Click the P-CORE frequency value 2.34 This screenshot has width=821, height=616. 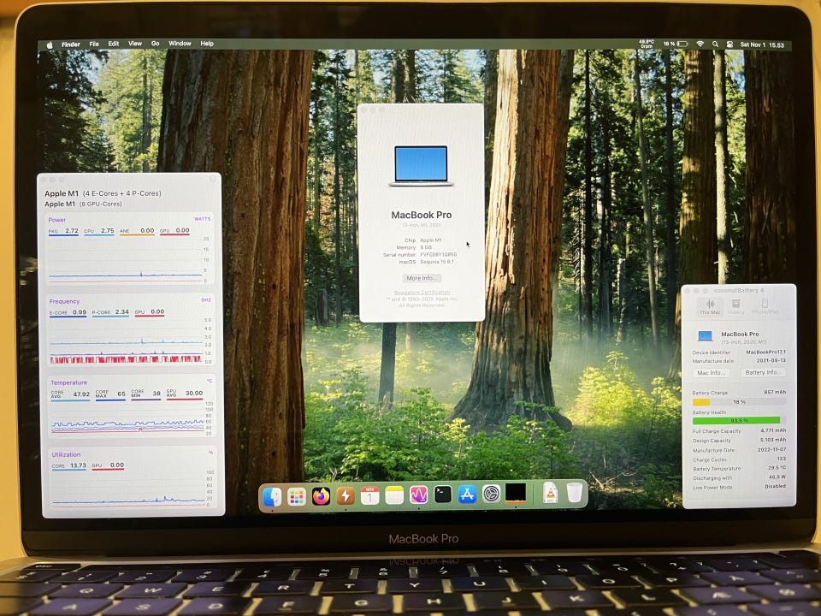tap(121, 311)
